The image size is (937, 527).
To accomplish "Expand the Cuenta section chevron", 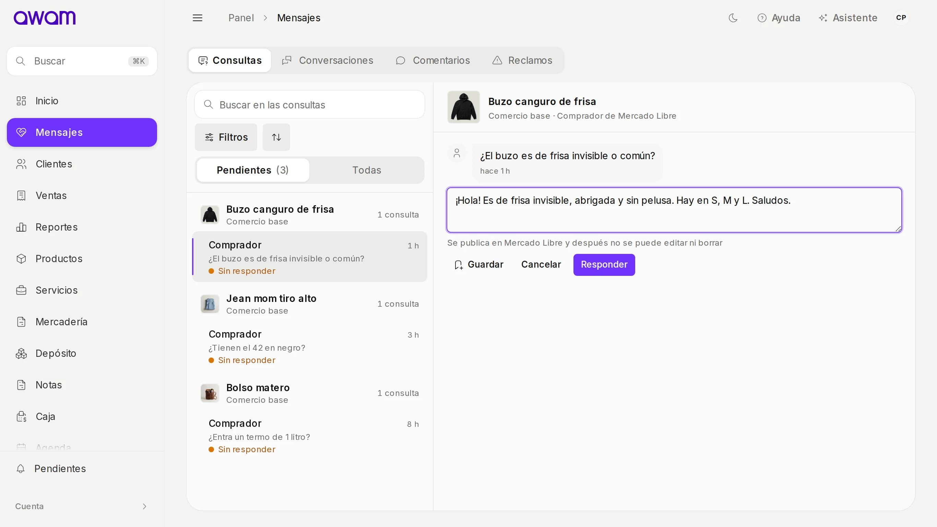I will [x=144, y=506].
